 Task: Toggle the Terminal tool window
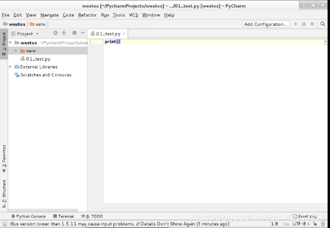64,216
